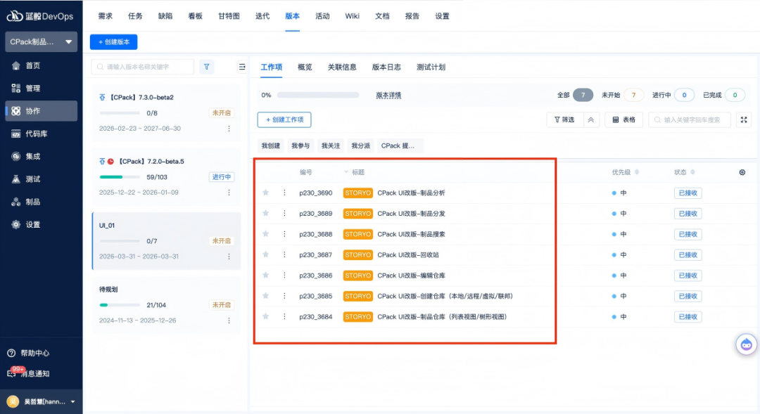760x414 pixels.
Task: Click the 创建工作项 button
Action: [x=284, y=119]
